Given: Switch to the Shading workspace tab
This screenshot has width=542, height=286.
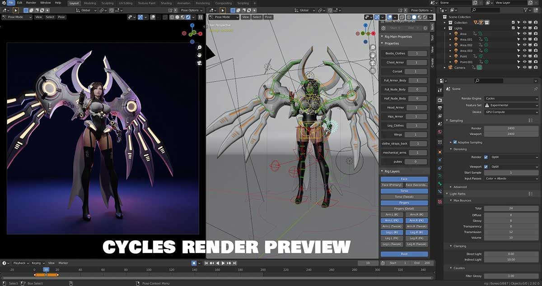Looking at the screenshot, I should (166, 3).
